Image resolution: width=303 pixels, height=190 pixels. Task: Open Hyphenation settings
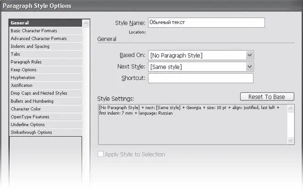[x=23, y=78]
